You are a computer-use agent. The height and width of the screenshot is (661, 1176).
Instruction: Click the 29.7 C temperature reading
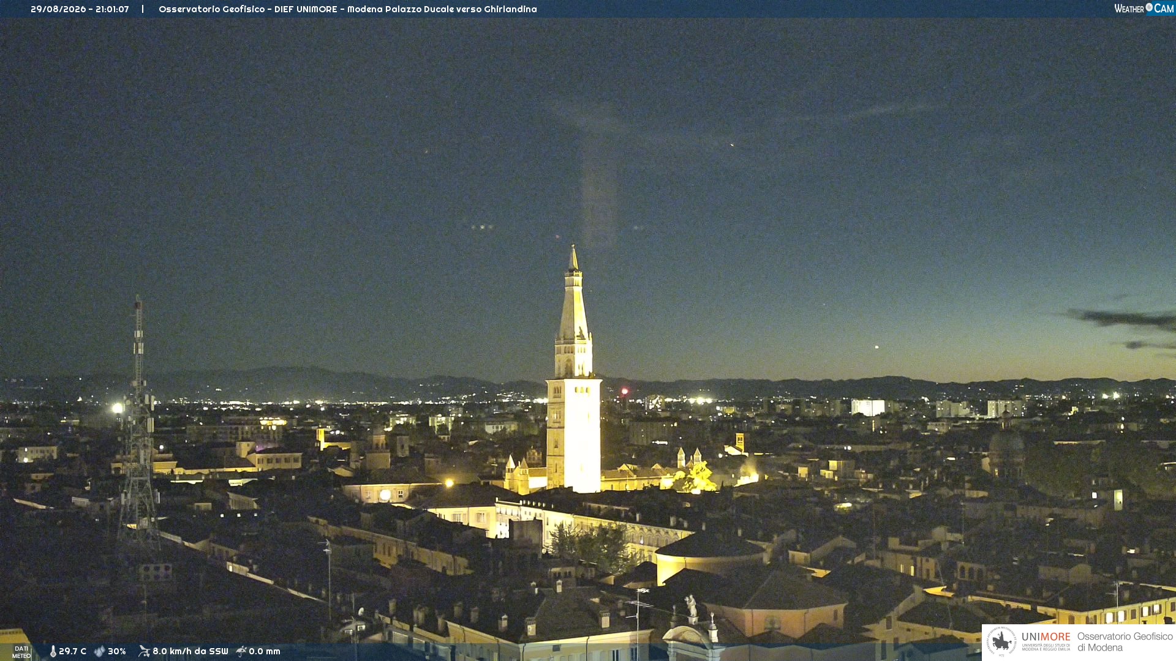[x=72, y=651]
